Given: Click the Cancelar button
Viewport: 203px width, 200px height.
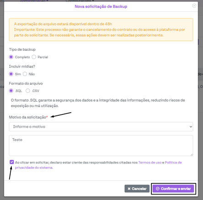Looking at the screenshot, I should click(x=137, y=189).
